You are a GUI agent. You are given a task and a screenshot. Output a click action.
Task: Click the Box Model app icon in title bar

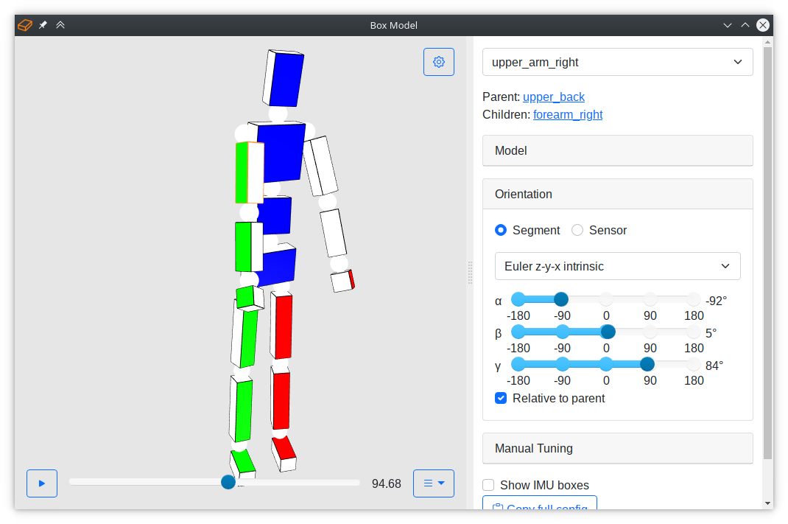click(x=25, y=24)
